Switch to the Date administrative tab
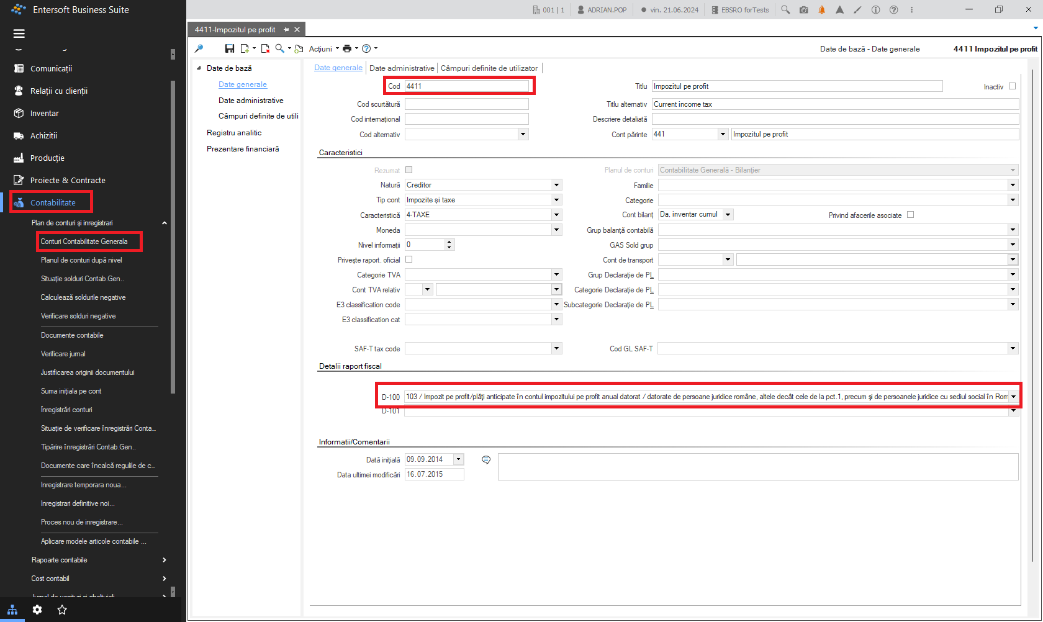 [x=402, y=68]
